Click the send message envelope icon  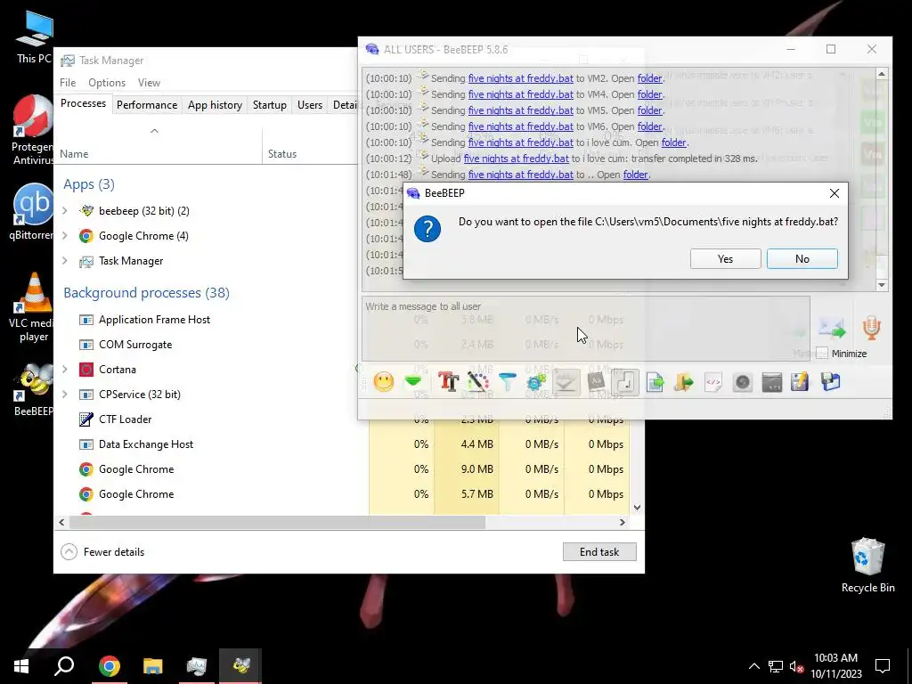click(833, 328)
